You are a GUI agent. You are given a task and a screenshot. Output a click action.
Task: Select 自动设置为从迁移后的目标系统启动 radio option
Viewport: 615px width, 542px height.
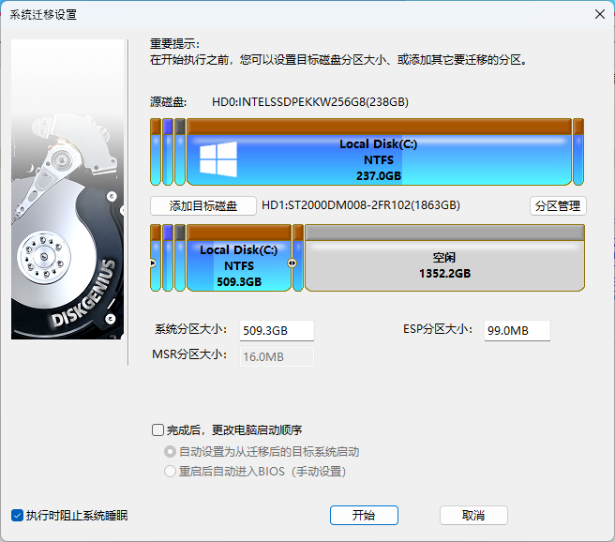tap(170, 451)
